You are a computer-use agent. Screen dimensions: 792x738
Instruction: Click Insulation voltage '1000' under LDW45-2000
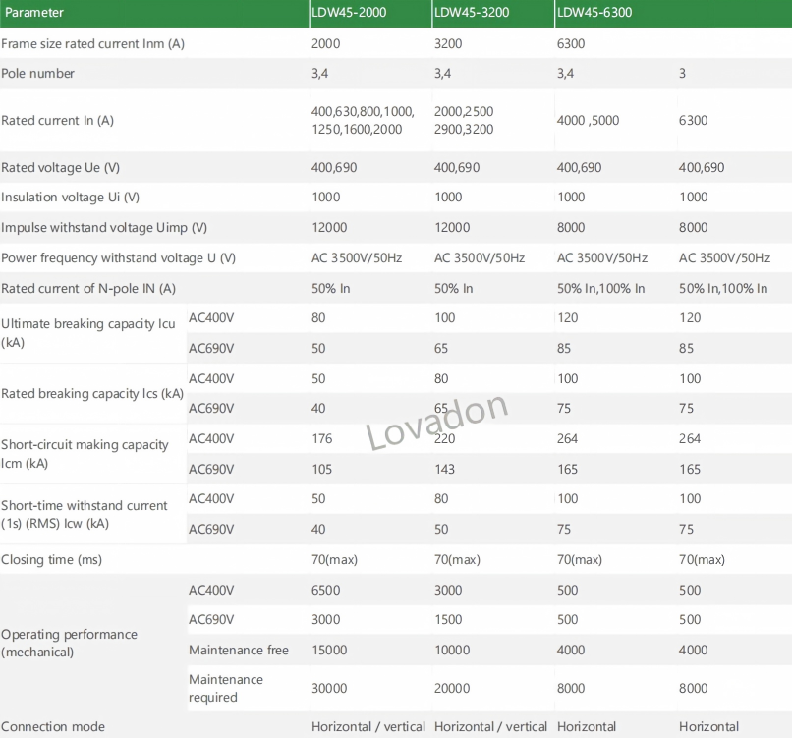(x=326, y=197)
